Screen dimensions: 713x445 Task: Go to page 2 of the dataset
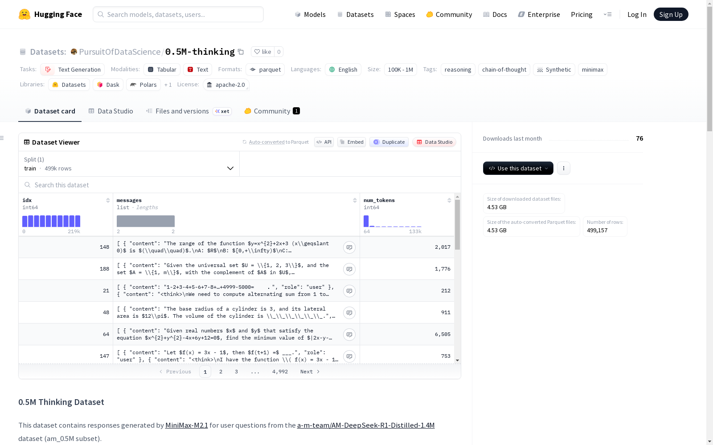click(221, 372)
